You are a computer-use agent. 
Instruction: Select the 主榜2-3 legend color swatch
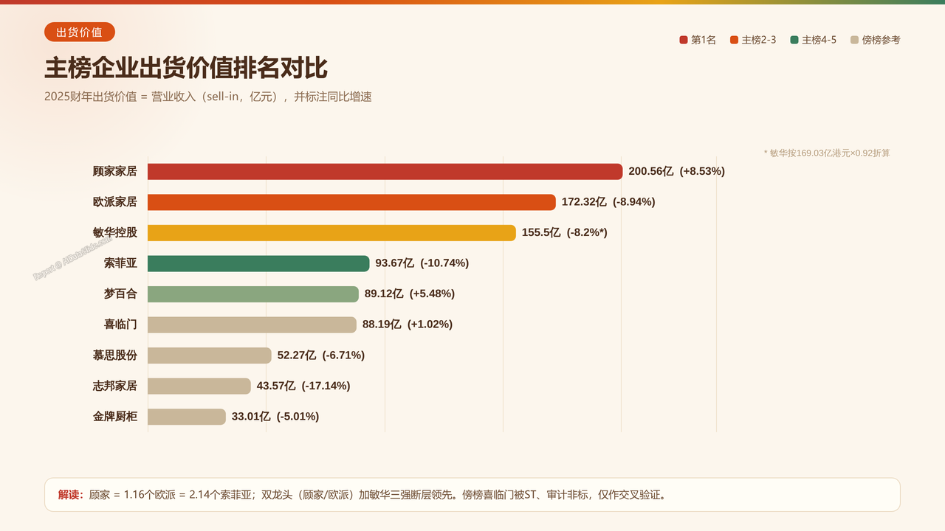coord(734,40)
